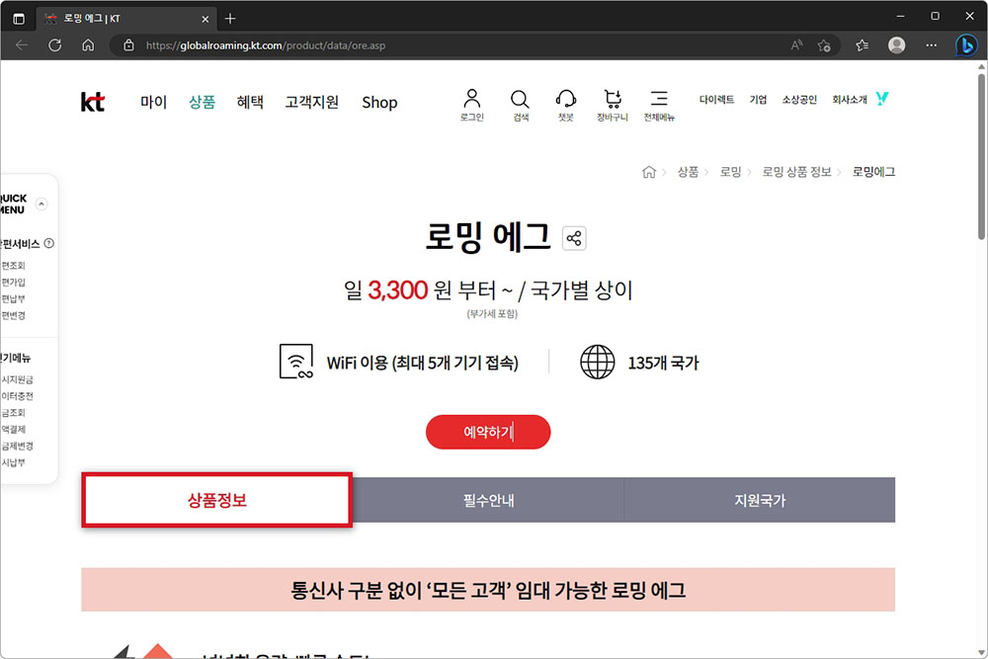Screen dimensions: 988x659
Task: Open the 기업 link
Action: click(x=758, y=100)
